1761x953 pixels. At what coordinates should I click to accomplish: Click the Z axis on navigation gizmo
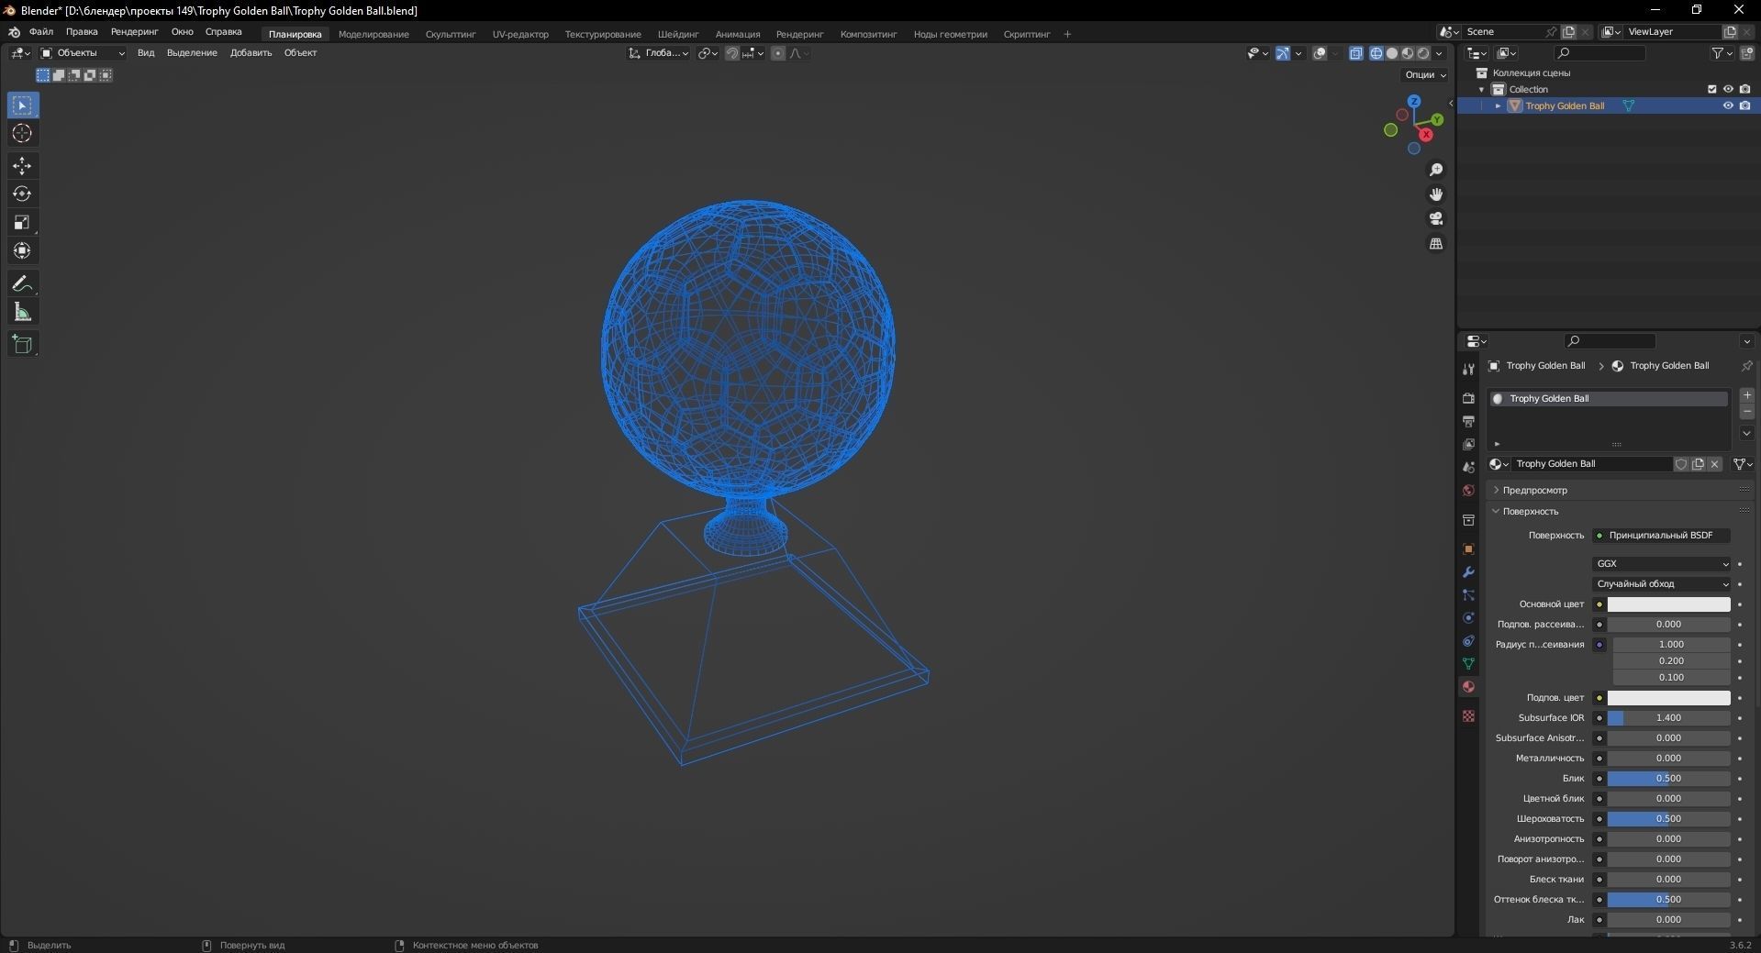[1414, 101]
